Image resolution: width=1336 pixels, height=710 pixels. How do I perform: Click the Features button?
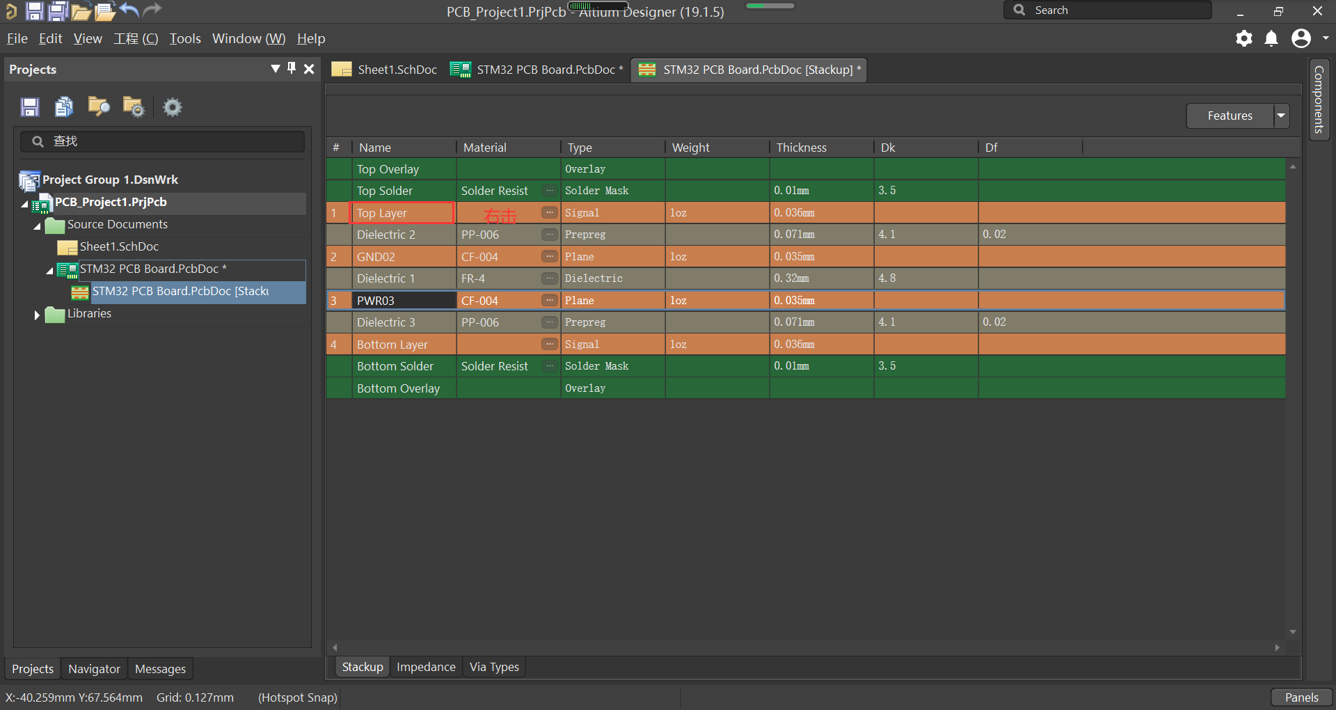[x=1230, y=116]
